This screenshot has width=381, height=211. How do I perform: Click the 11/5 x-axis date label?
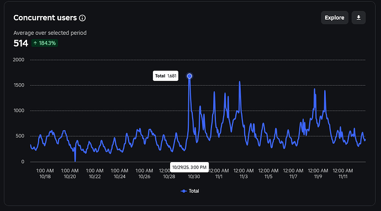pos(268,176)
